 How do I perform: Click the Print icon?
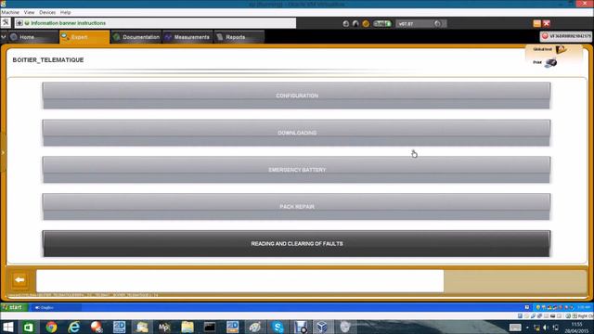(550, 62)
